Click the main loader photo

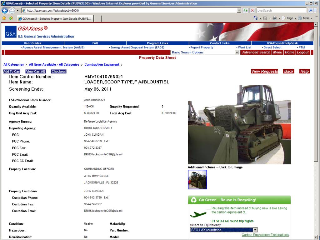(x=239, y=125)
